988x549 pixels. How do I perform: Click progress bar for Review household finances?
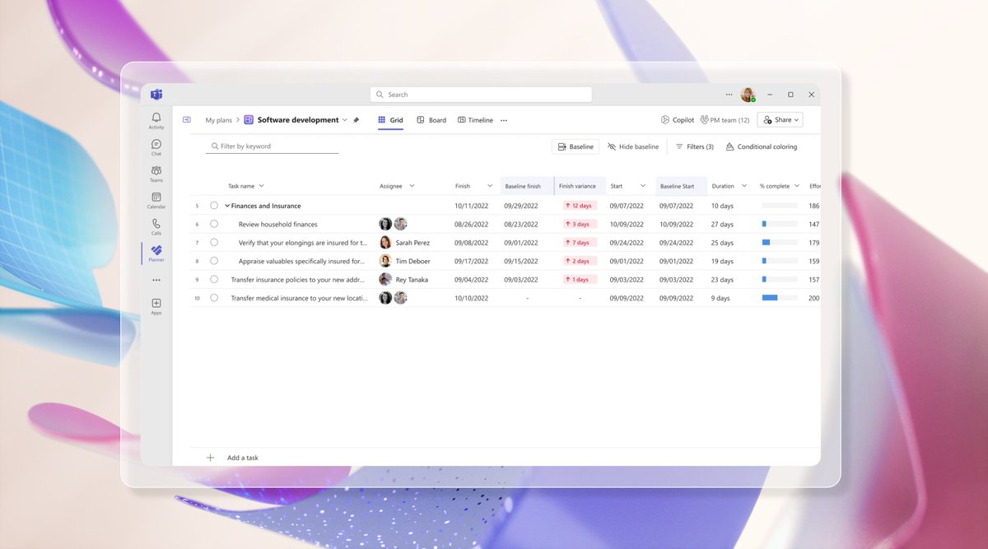(780, 224)
